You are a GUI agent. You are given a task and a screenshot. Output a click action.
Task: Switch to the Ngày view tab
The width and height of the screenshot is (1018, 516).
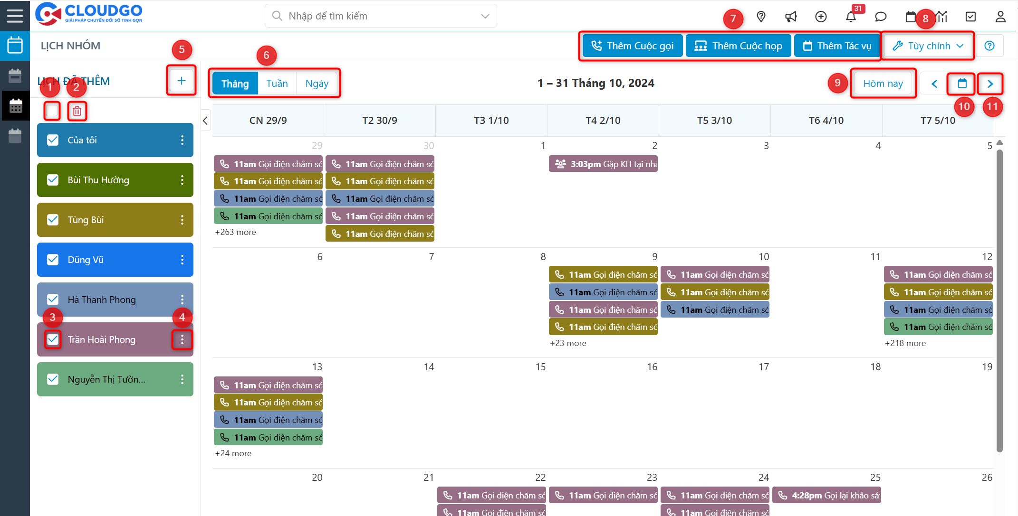click(317, 84)
